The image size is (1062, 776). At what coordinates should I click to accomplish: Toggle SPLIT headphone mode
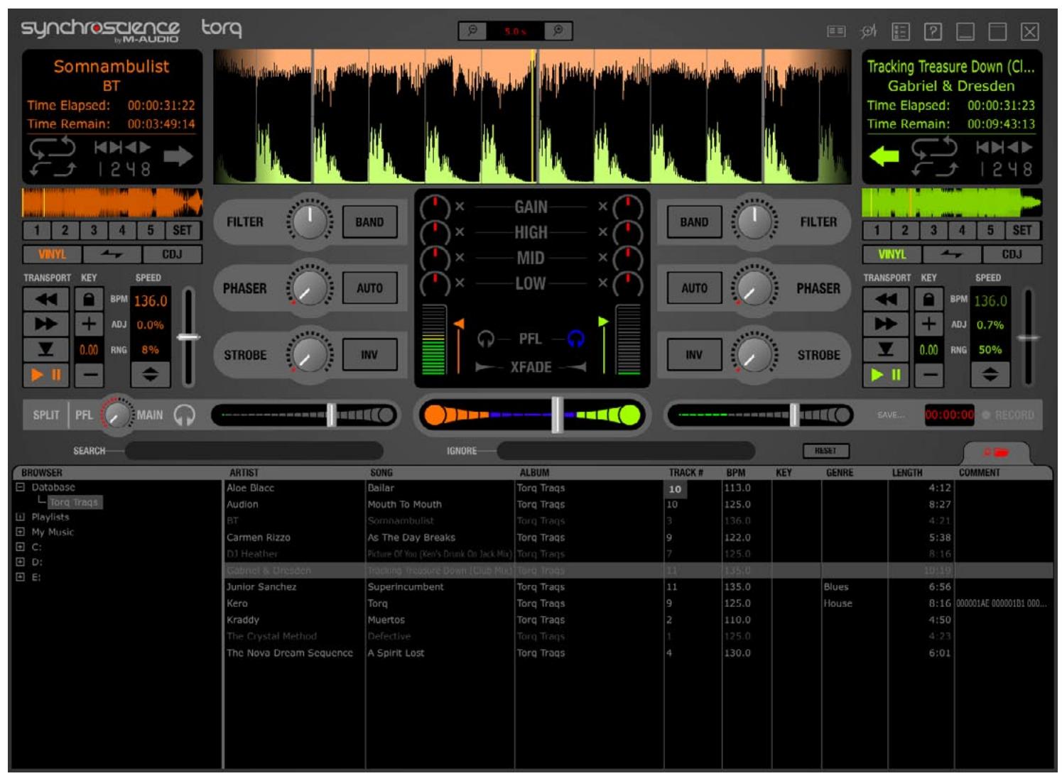pos(46,415)
